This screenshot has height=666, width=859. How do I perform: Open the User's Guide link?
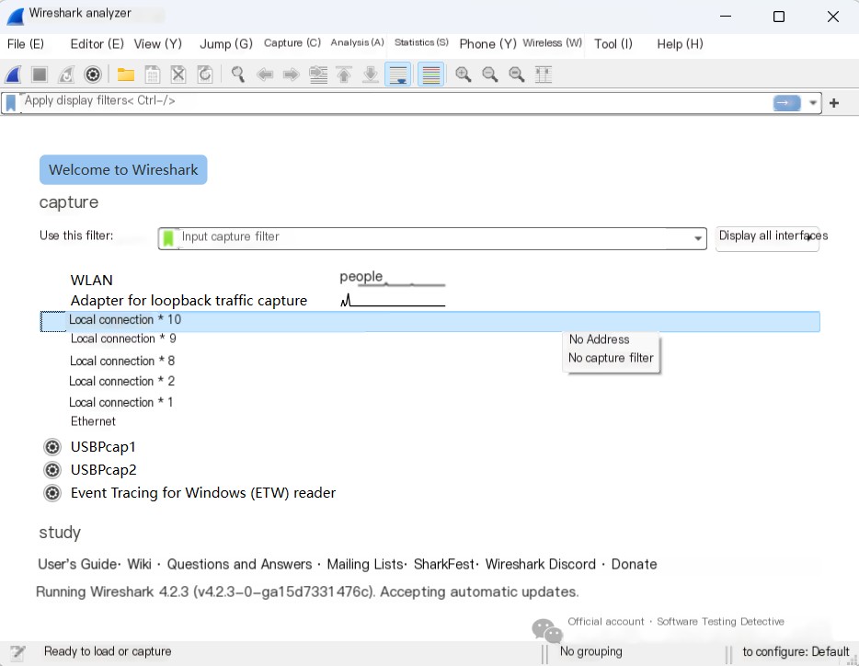point(76,564)
